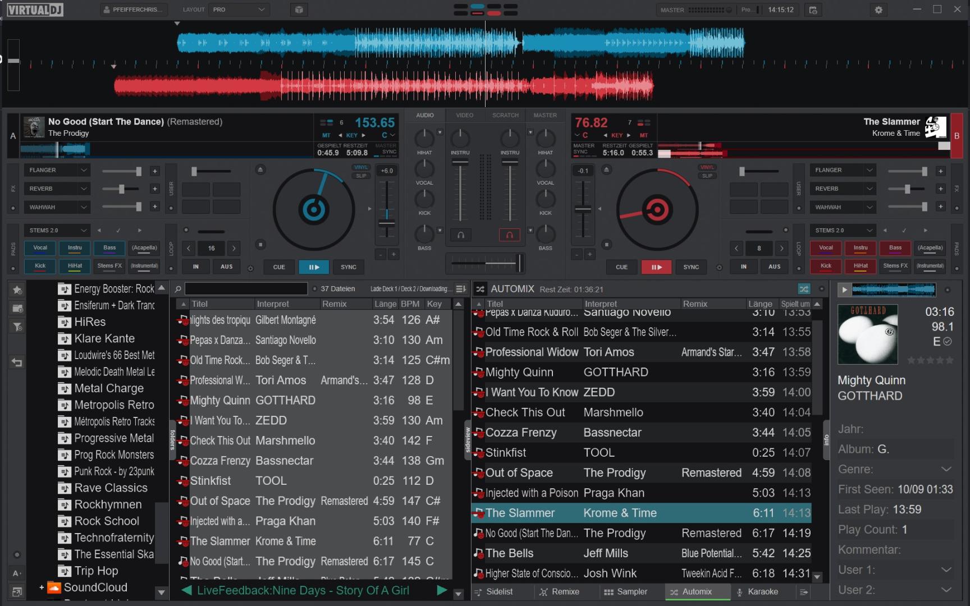Image resolution: width=970 pixels, height=606 pixels.
Task: Toggle deck A Instru stem pad
Action: (x=75, y=248)
